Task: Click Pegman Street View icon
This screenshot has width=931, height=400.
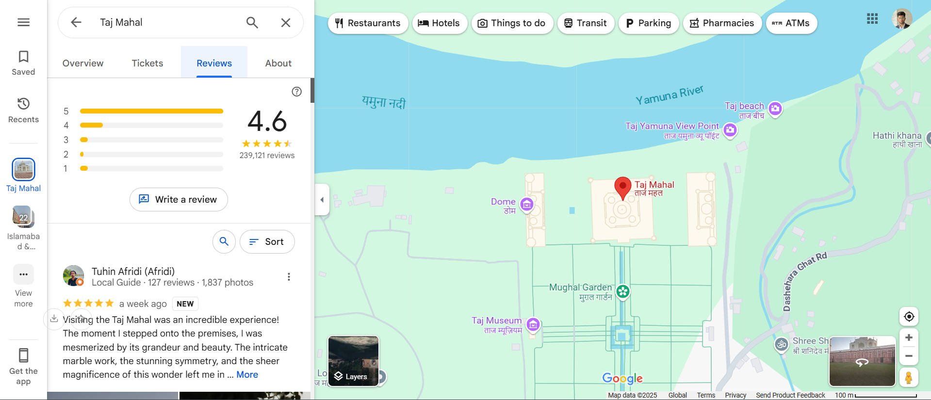Action: coord(909,377)
